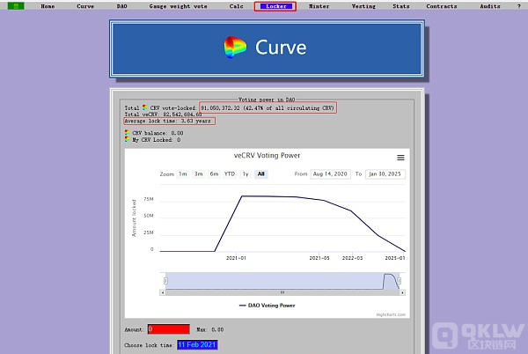Set chart zoom to 6m
Screen dimensions: 528x354
point(214,173)
